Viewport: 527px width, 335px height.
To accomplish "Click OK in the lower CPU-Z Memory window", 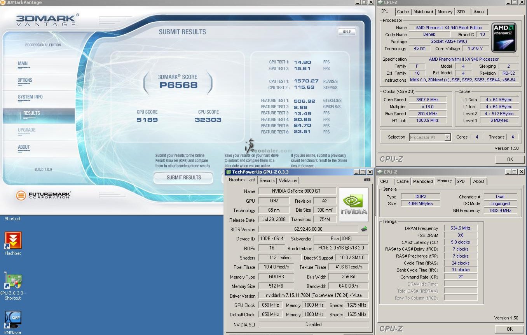I will click(x=510, y=329).
